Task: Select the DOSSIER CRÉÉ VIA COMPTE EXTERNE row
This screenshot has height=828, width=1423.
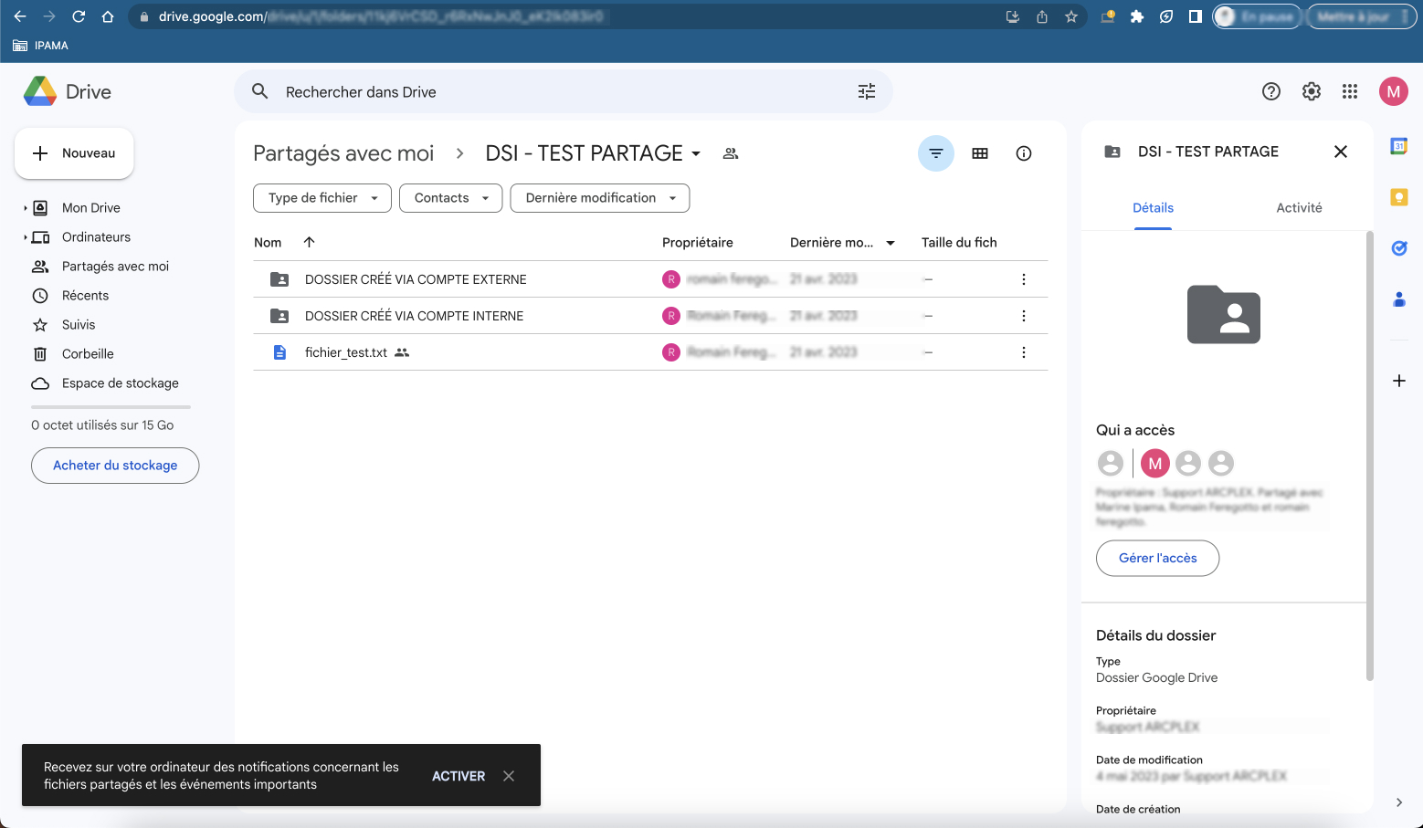Action: pos(650,279)
